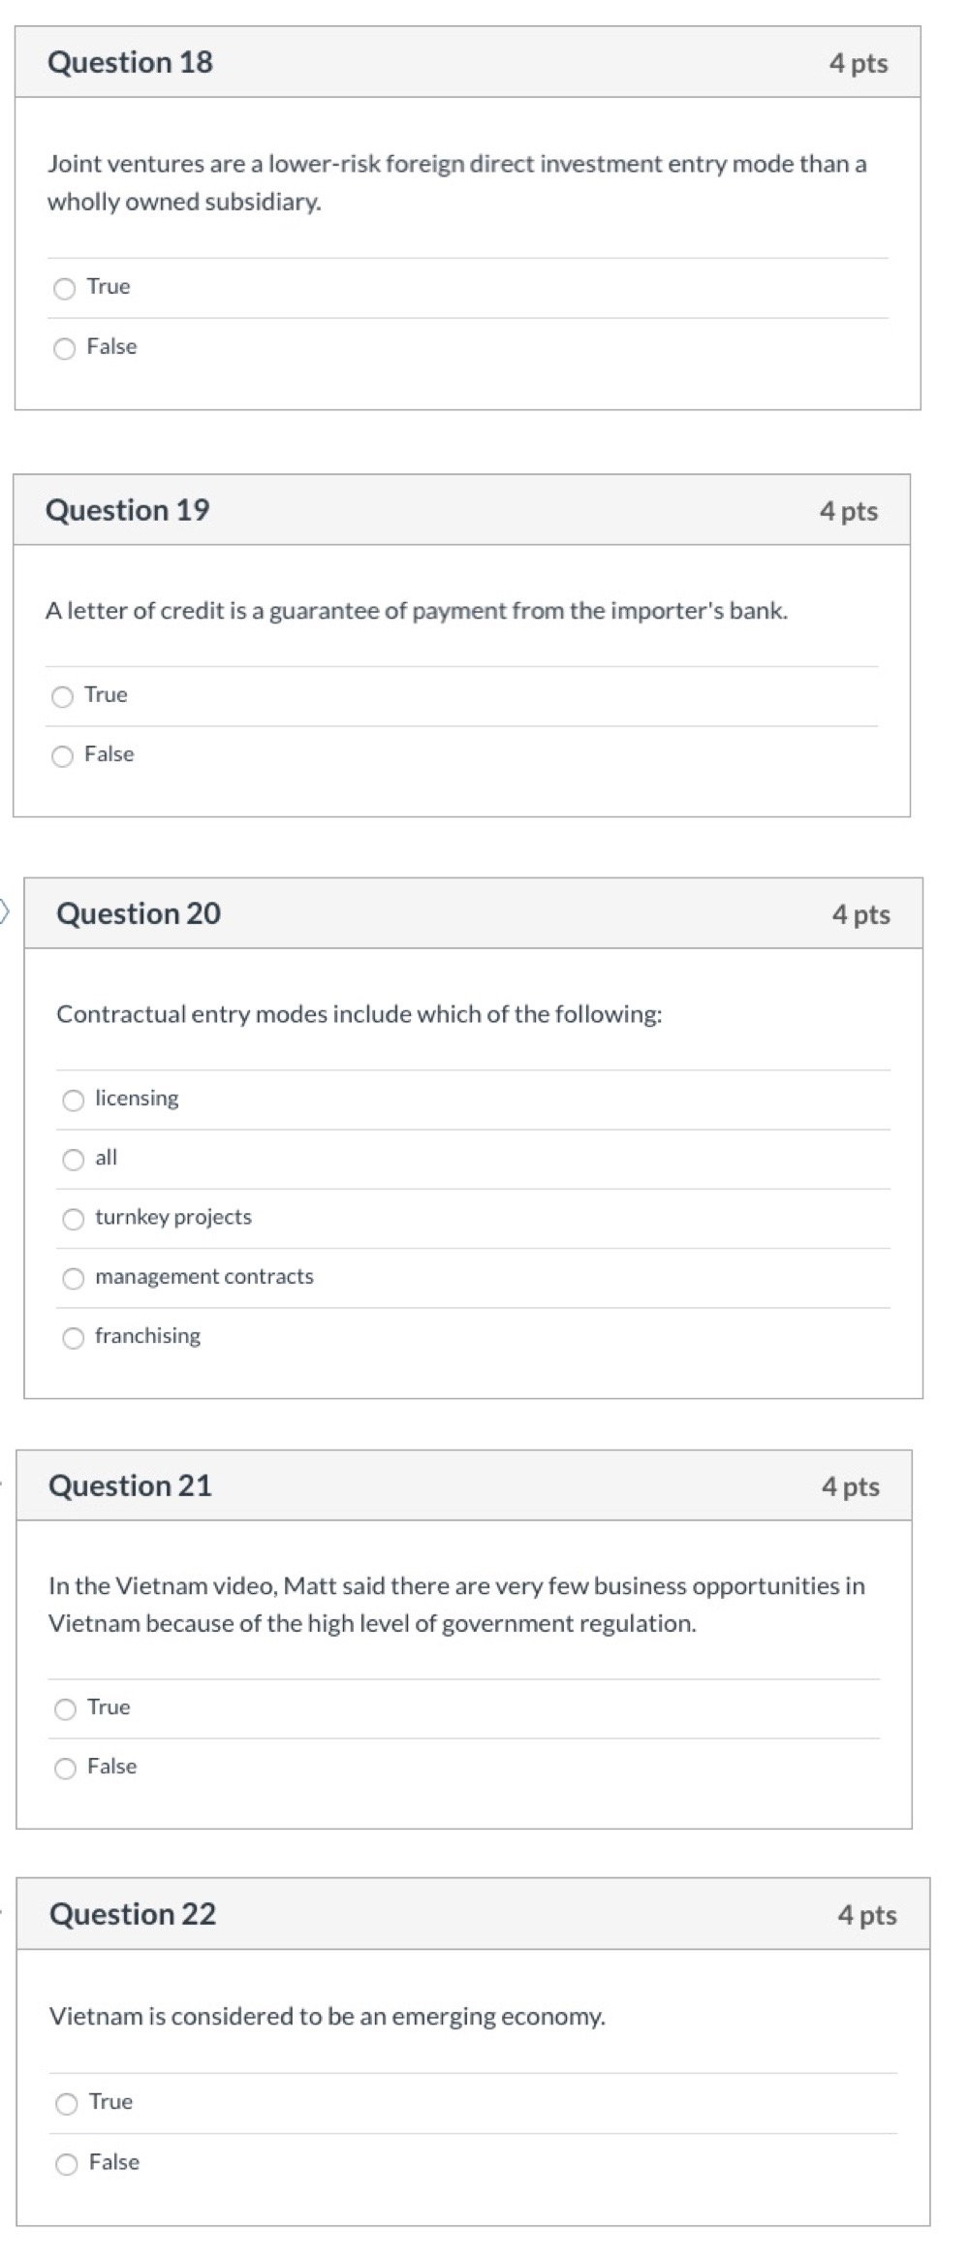
Task: Select True for Question 21
Action: pos(64,1707)
